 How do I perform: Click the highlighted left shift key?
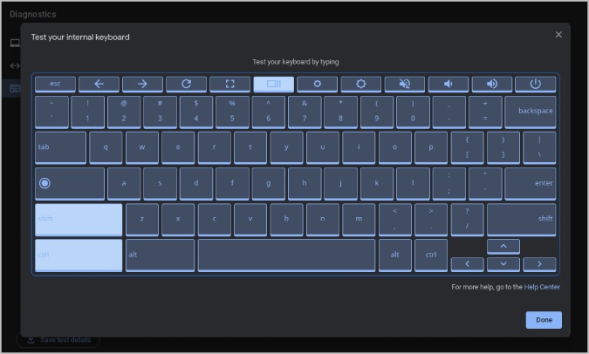(79, 219)
